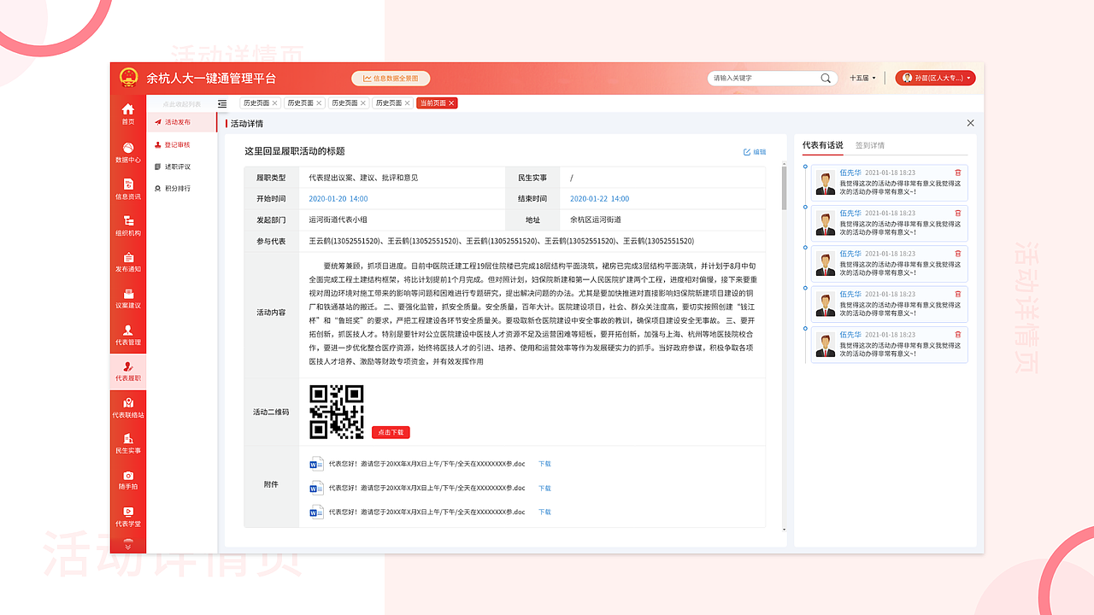
Task: Click 运河街道代表小组 department value
Action: (x=338, y=220)
